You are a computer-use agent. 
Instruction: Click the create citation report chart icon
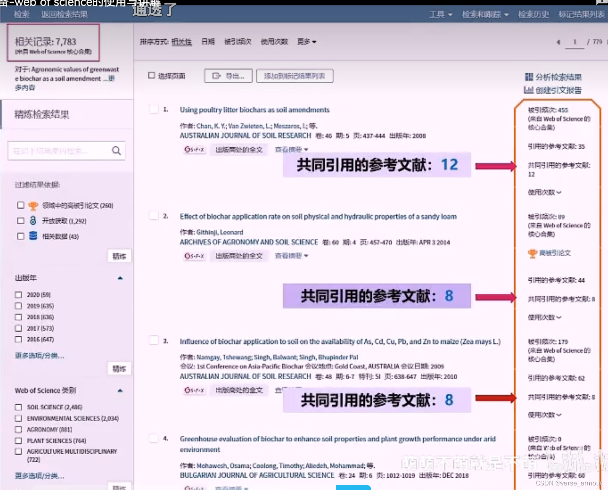[x=529, y=90]
